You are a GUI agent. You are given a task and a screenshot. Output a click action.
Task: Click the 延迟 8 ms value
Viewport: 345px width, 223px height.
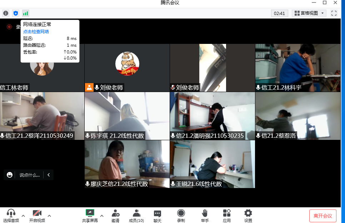[71, 39]
